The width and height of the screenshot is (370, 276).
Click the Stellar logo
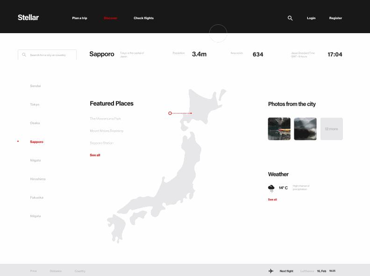28,18
